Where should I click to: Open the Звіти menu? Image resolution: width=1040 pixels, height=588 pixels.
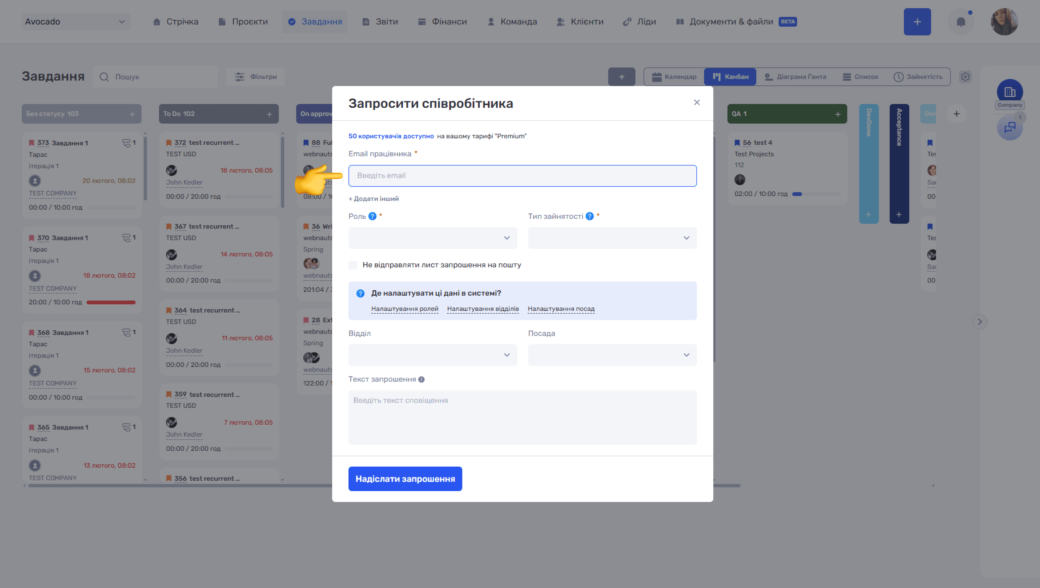380,22
